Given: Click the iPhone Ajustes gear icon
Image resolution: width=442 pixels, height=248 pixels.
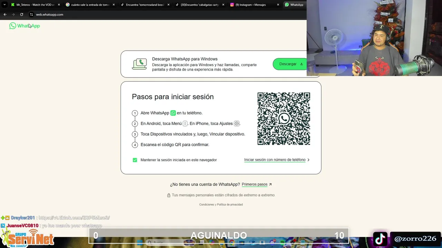Looking at the screenshot, I should click(237, 124).
